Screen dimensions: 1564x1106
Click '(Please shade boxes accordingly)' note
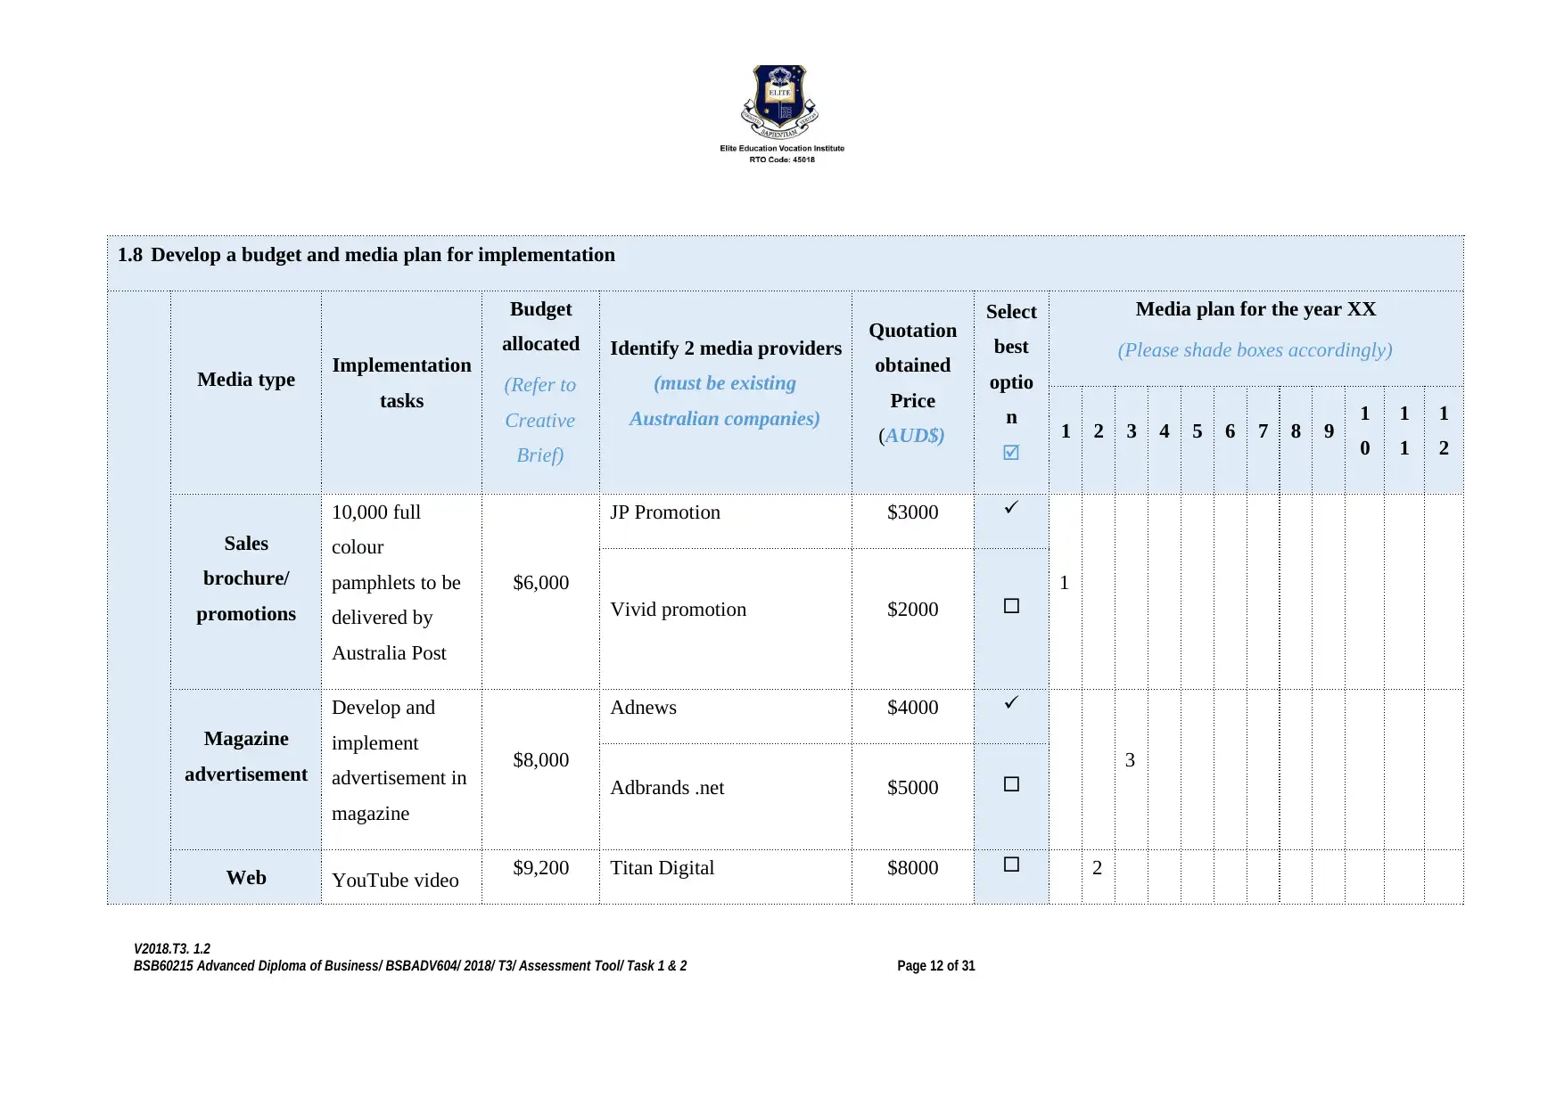[1255, 350]
